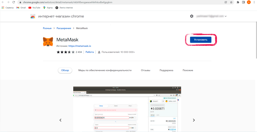Open Меры по обеспечению конфиденциальности tab
257x132 pixels.
(x=105, y=70)
